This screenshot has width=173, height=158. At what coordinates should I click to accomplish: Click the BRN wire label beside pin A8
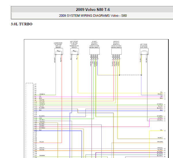tap(41, 98)
